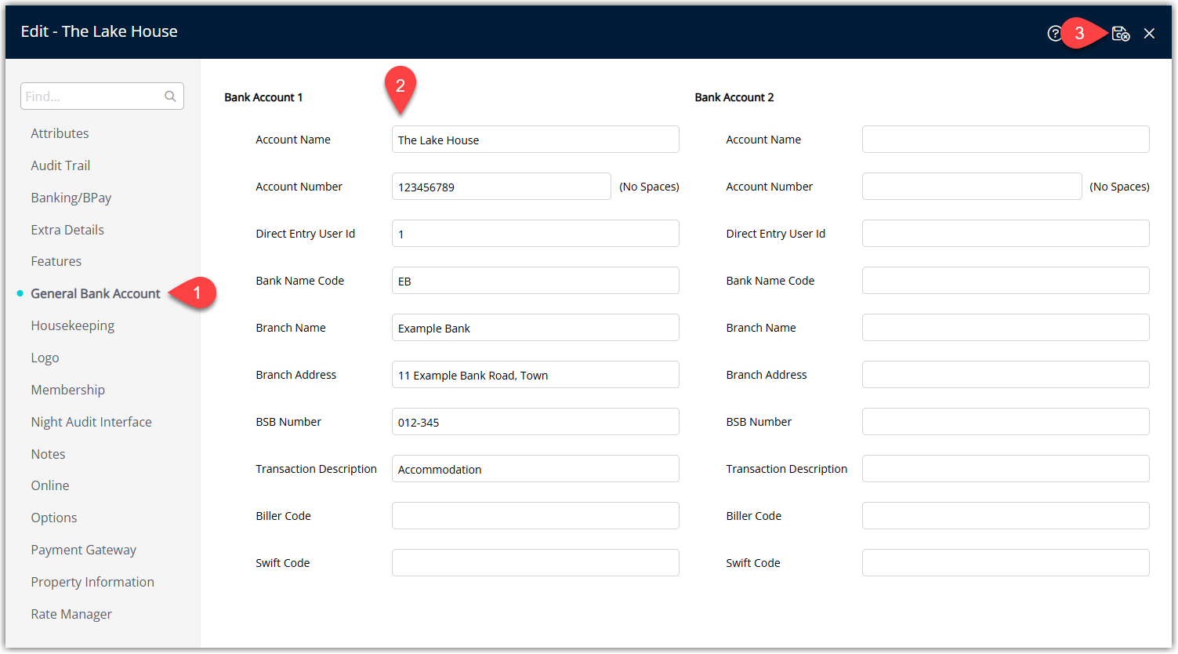Open the Online section

pyautogui.click(x=50, y=485)
